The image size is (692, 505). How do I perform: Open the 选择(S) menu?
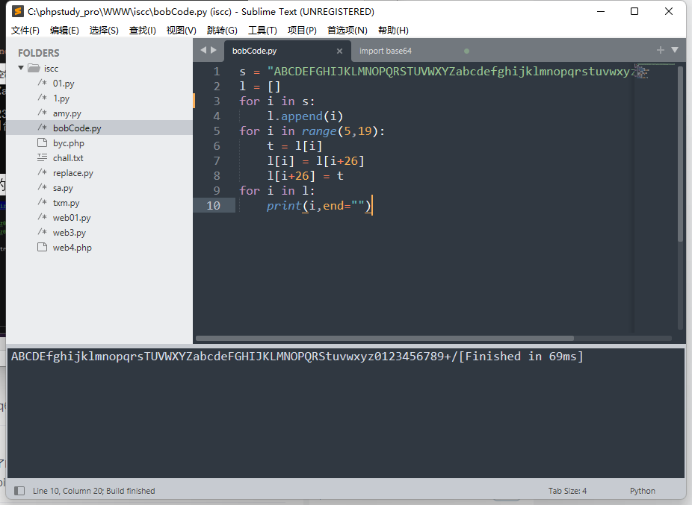pos(104,31)
